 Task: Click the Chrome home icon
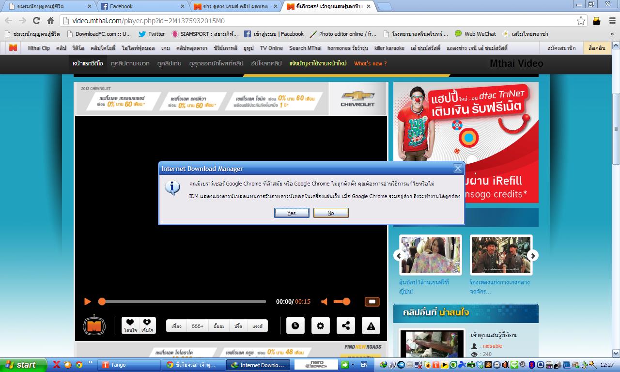[x=50, y=21]
